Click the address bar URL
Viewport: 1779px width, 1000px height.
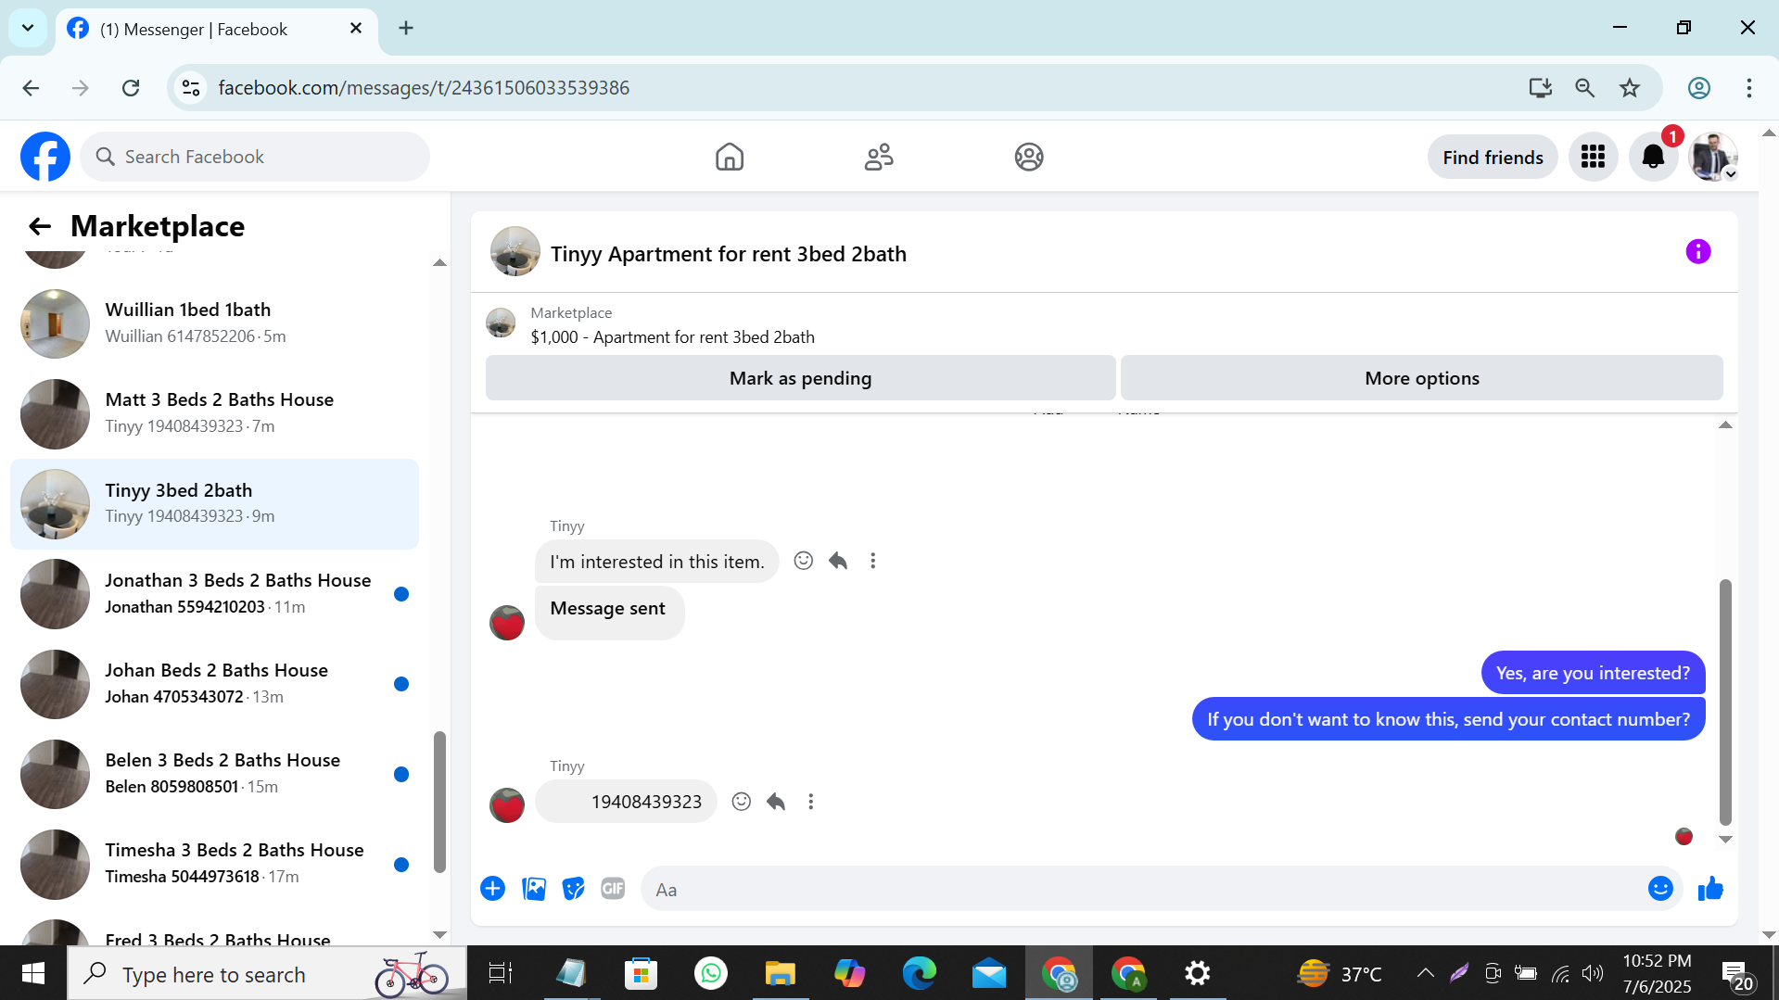pyautogui.click(x=424, y=88)
